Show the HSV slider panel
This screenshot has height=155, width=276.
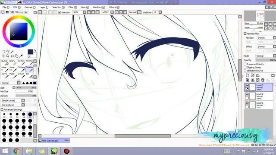12,12
